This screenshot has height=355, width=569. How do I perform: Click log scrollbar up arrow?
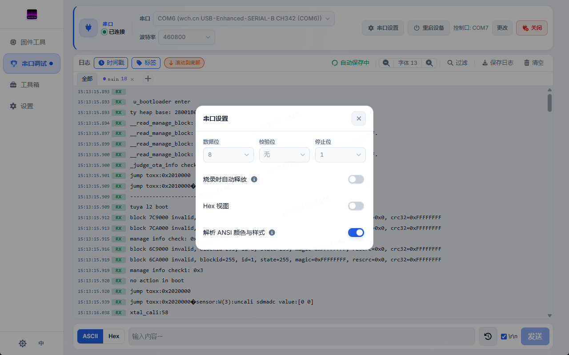point(550,90)
